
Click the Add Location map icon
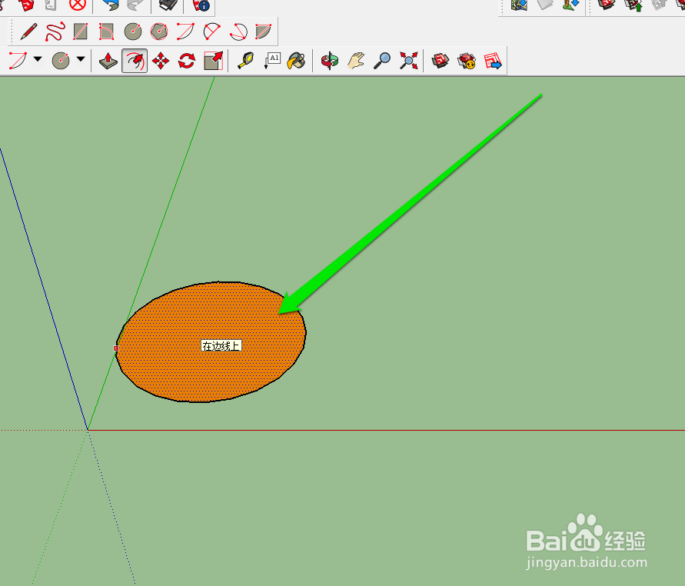pyautogui.click(x=519, y=5)
